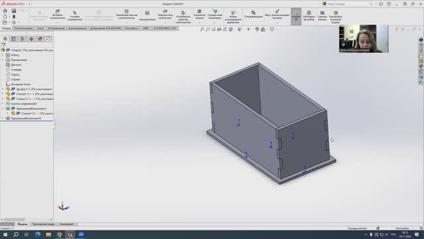424x239 pixels.
Task: Select the Исходная точка tree item
Action: 21,84
